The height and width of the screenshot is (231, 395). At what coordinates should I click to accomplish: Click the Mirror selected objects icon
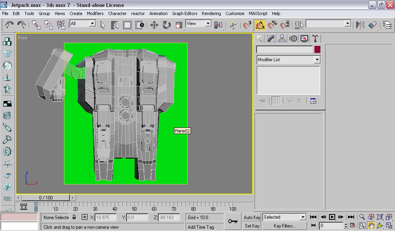click(360, 25)
